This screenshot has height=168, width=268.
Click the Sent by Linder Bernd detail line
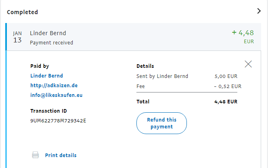point(162,76)
